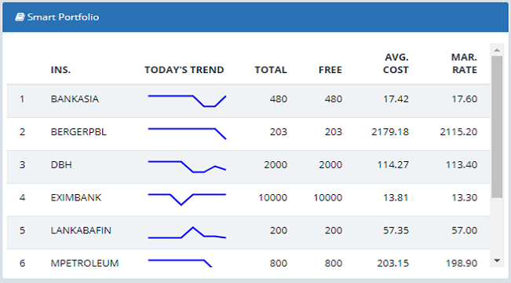This screenshot has height=283, width=511.
Task: Select the LANKABAFIN instrument name
Action: 81,230
